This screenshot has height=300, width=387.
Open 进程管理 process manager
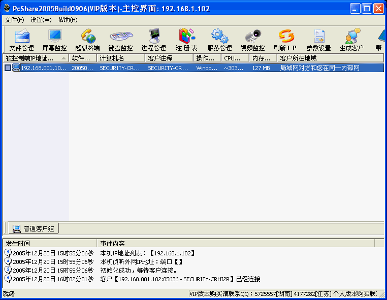click(153, 40)
